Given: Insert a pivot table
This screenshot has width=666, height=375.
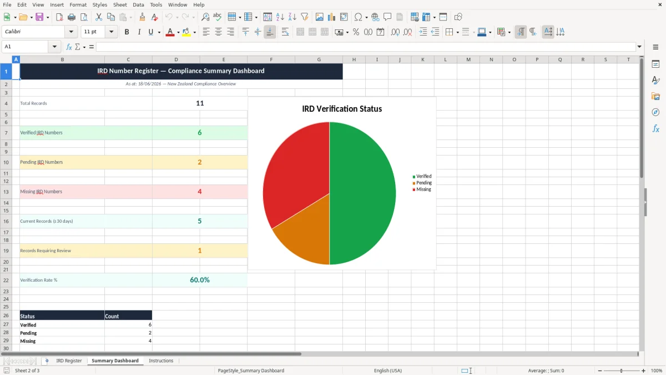Looking at the screenshot, I should point(344,17).
